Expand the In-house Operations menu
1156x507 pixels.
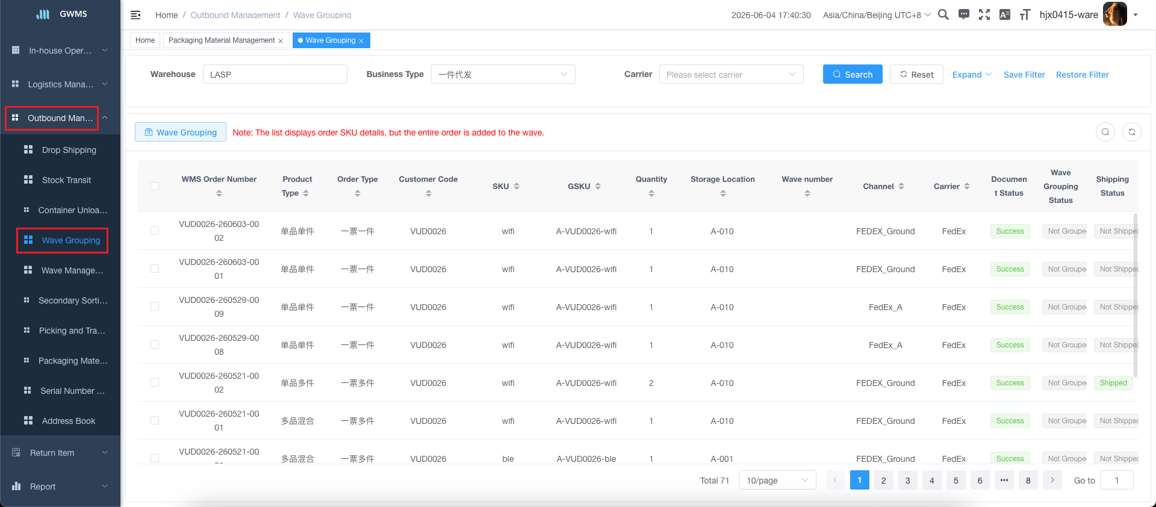[60, 51]
